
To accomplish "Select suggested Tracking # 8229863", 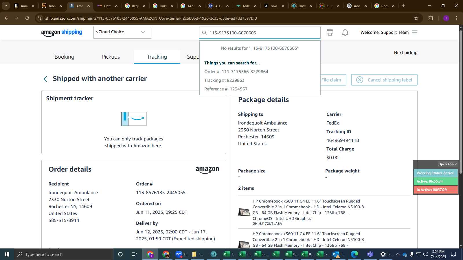I will (x=224, y=80).
